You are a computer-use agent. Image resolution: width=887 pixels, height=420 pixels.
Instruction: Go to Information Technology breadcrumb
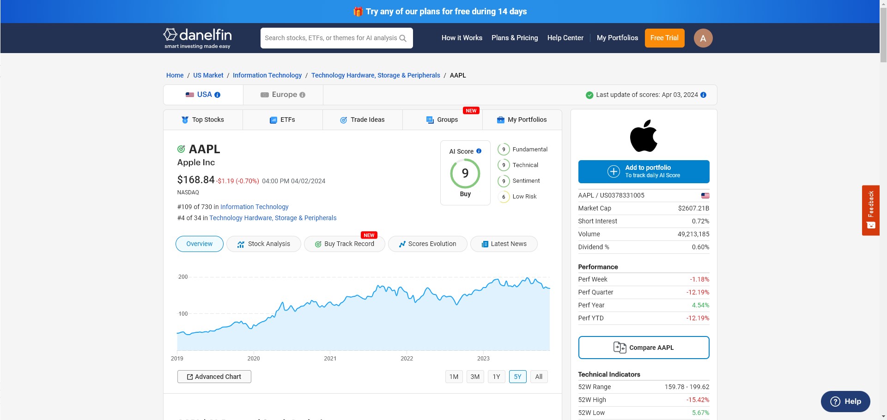[267, 75]
